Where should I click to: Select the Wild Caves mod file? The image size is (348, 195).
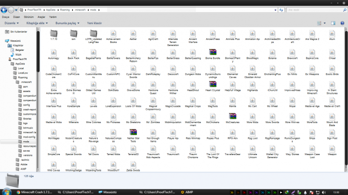(x=54, y=167)
